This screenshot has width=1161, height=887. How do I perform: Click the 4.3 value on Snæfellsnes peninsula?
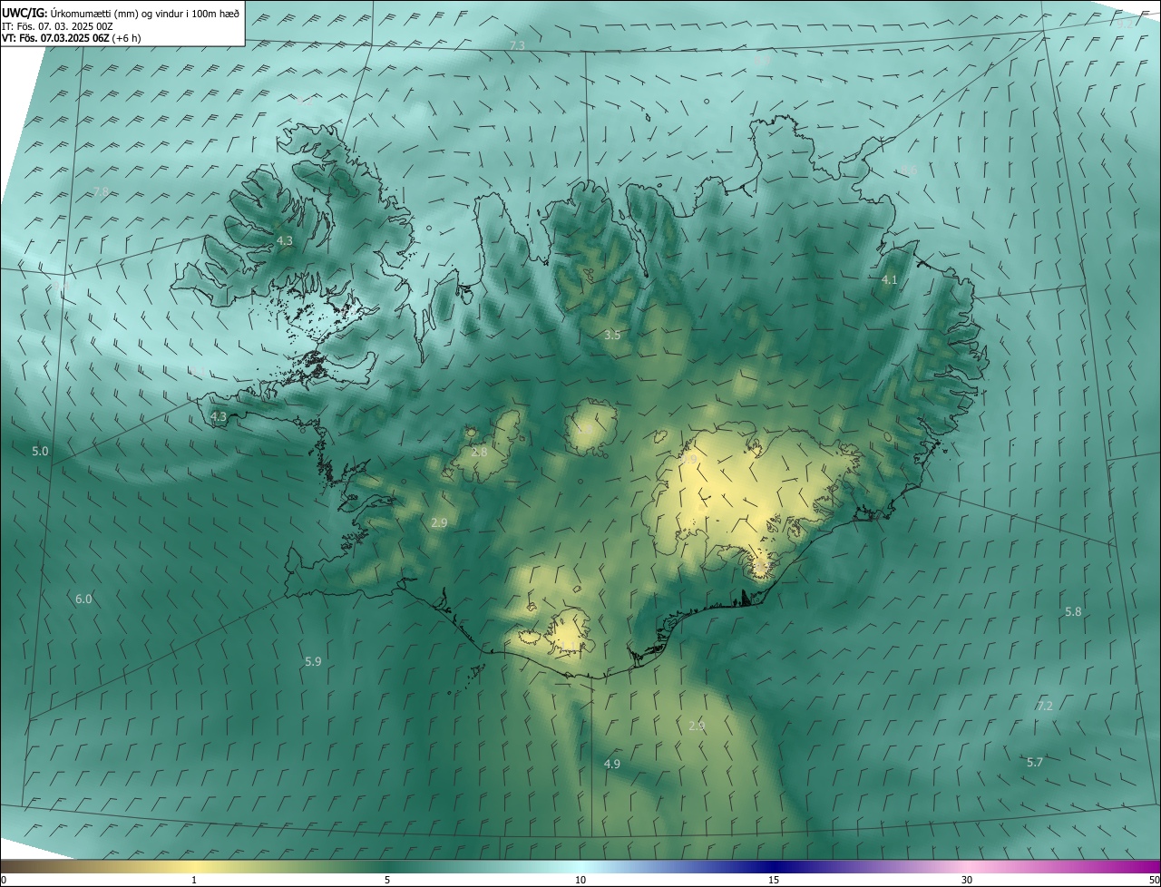pyautogui.click(x=219, y=417)
